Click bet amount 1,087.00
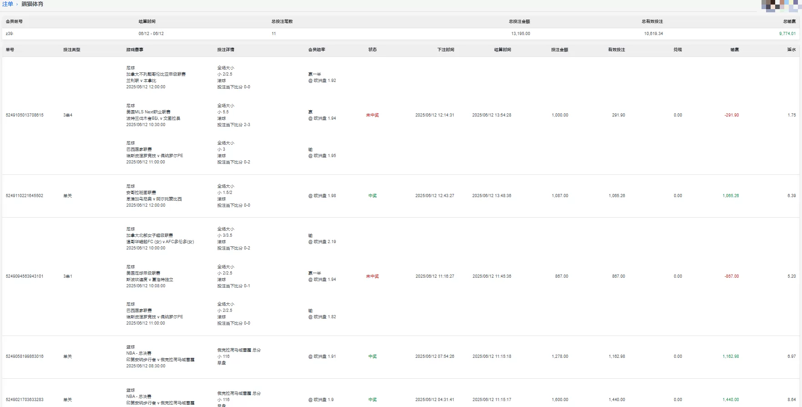 pyautogui.click(x=560, y=196)
